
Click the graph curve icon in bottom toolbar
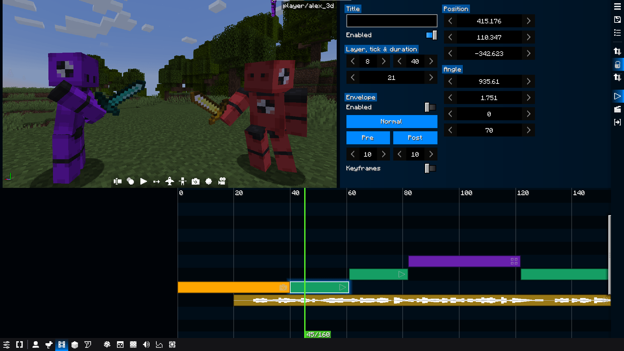159,344
